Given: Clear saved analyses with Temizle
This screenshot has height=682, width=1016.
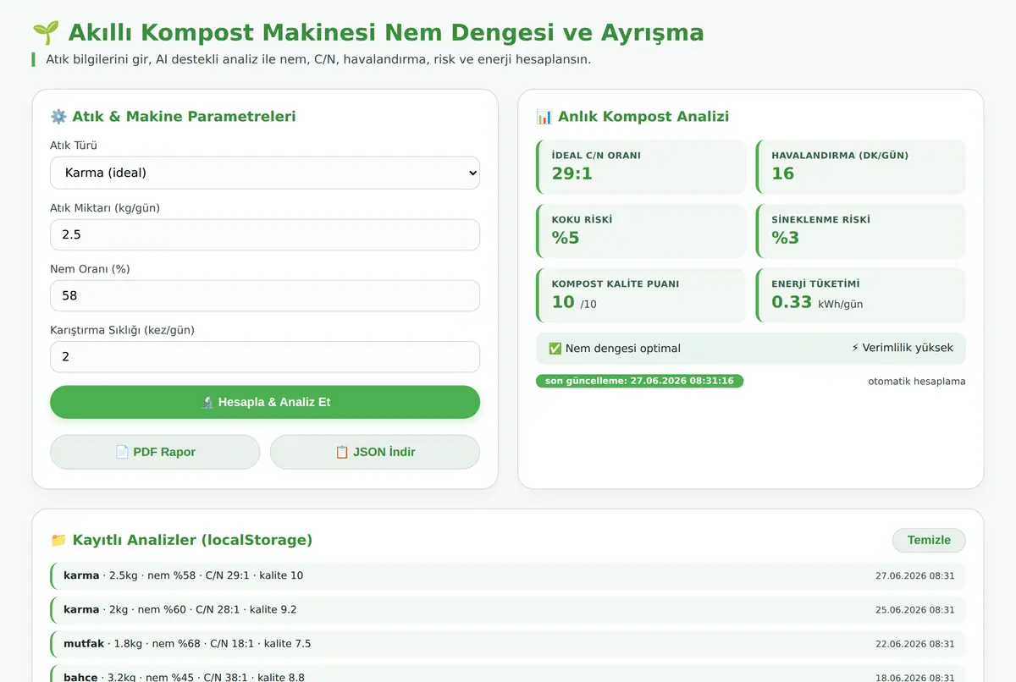Looking at the screenshot, I should coord(929,540).
